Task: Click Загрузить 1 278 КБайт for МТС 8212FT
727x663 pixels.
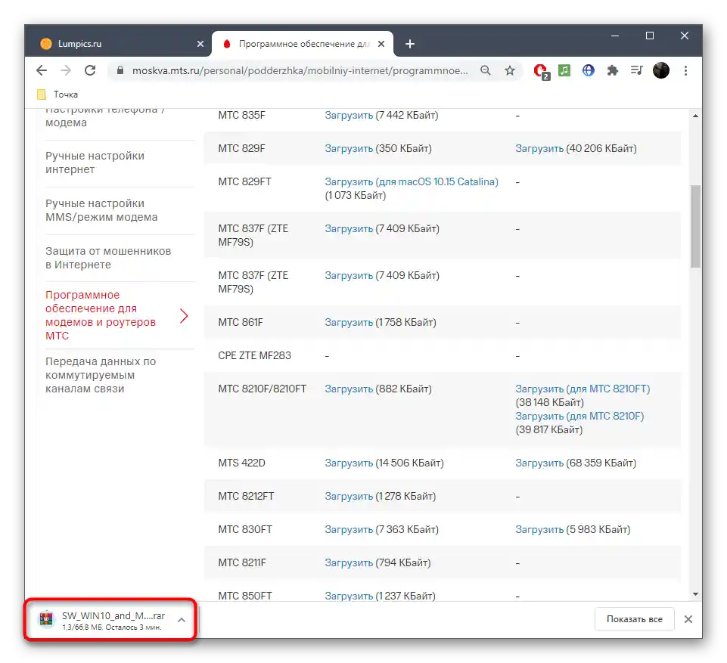Action: click(x=349, y=496)
